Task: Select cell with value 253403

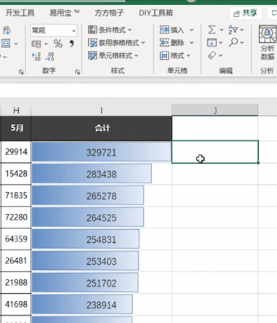Action: [x=102, y=261]
